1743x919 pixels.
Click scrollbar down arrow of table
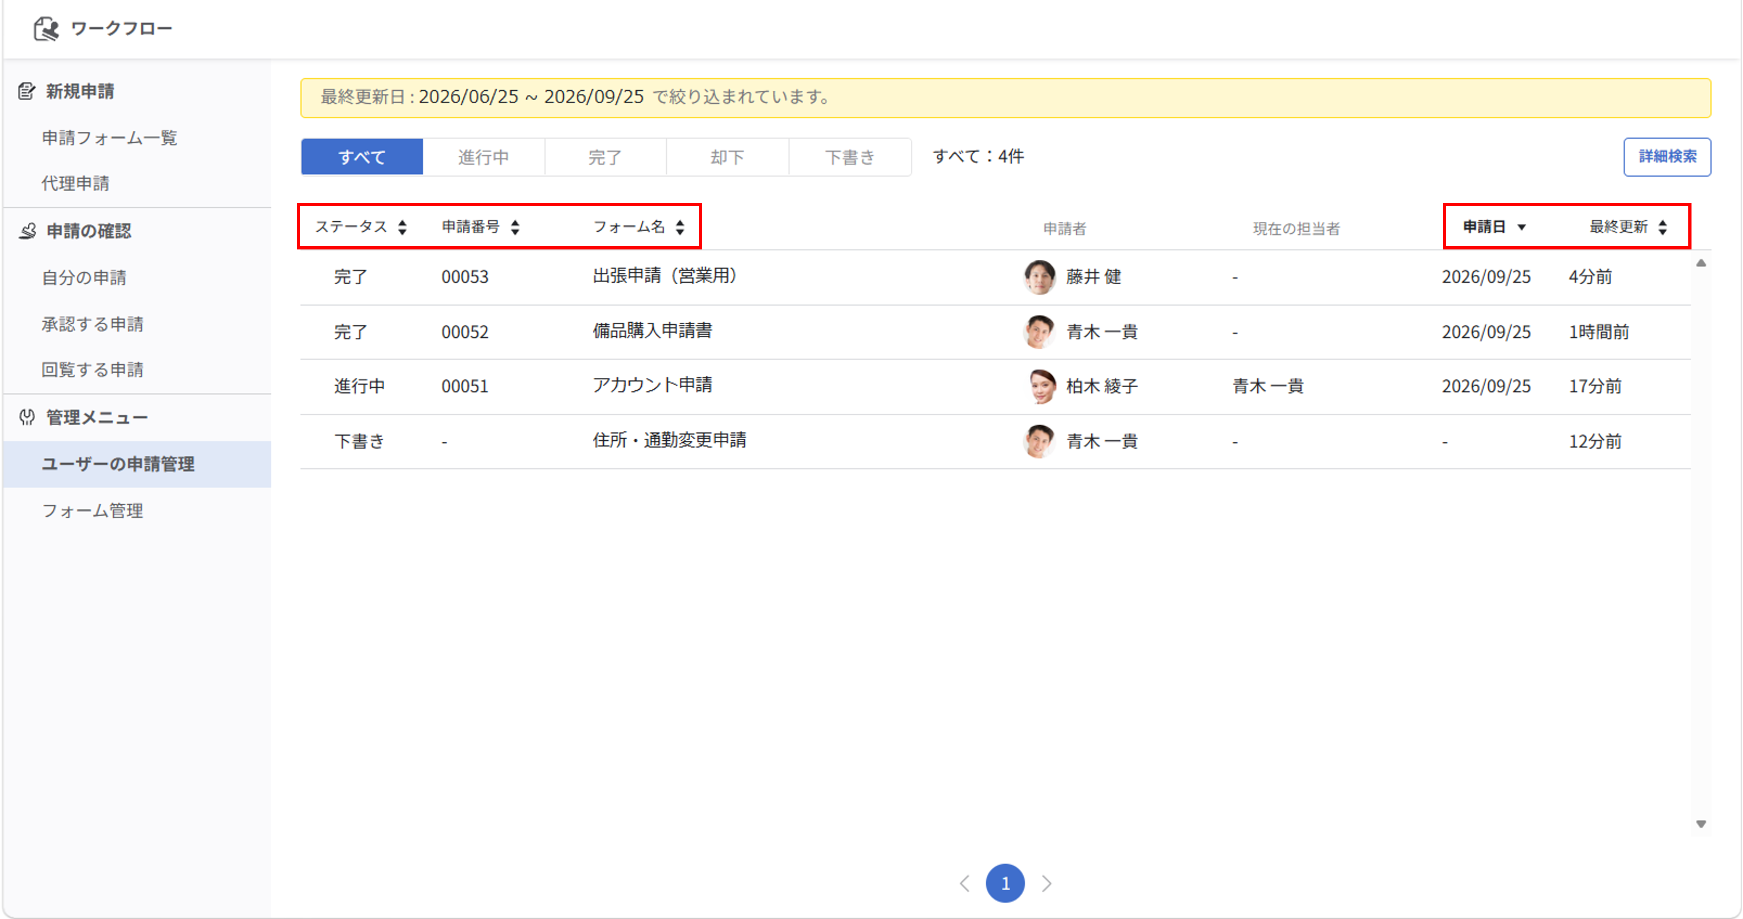(x=1700, y=824)
